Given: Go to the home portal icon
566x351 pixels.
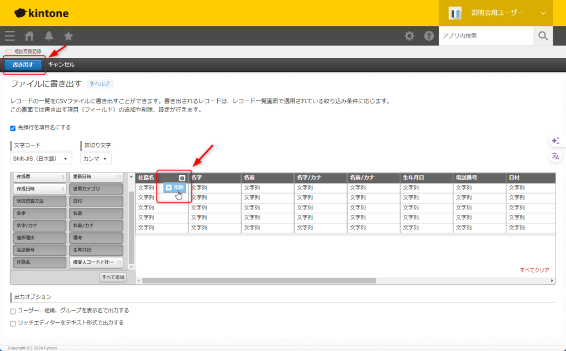Looking at the screenshot, I should [30, 36].
